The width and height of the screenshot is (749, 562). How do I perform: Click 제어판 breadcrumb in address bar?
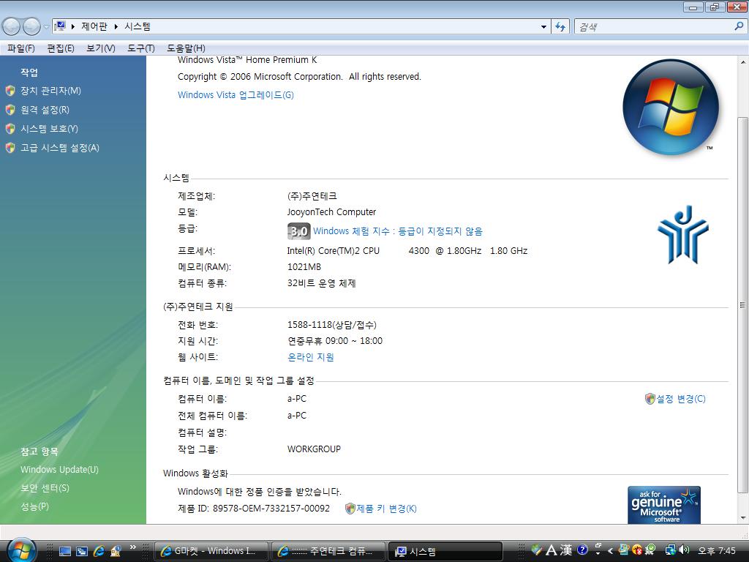point(94,26)
